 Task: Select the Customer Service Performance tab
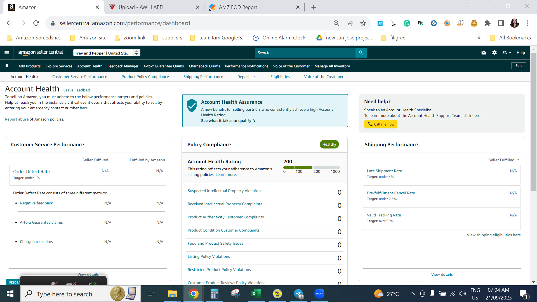click(x=80, y=77)
